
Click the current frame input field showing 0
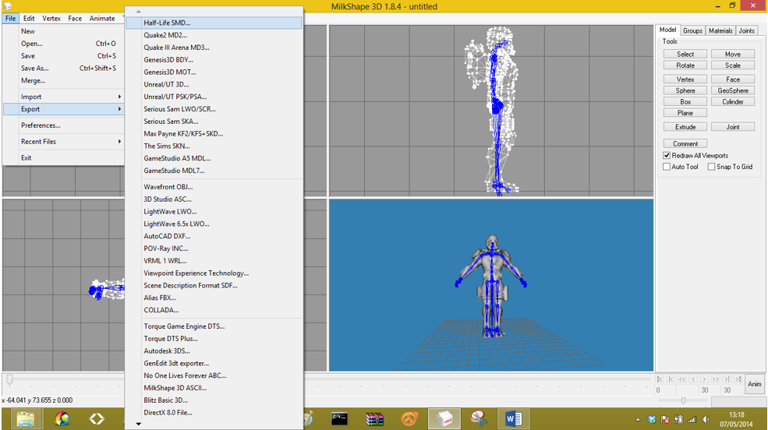(665, 390)
